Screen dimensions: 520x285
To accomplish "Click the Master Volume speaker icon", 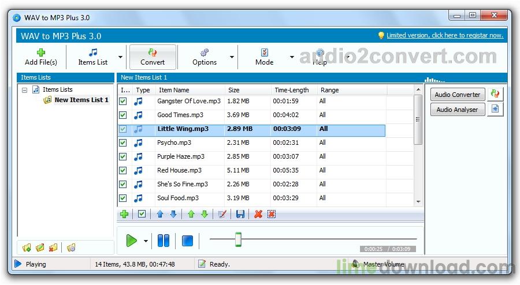I will (x=356, y=264).
